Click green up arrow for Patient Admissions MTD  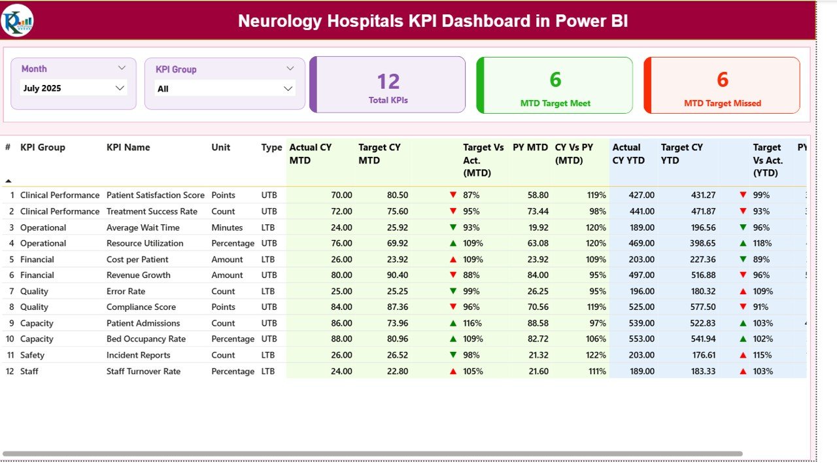tap(453, 323)
